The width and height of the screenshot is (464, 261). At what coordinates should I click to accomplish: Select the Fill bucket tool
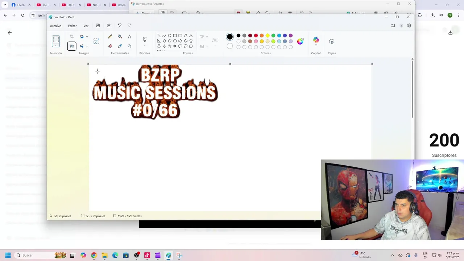[x=120, y=37]
